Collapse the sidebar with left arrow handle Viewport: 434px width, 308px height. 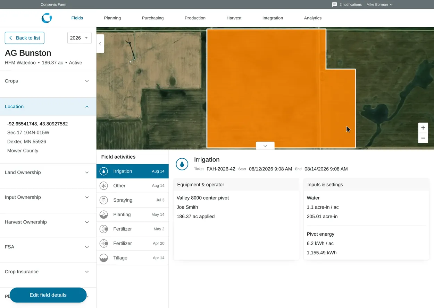[x=100, y=44]
